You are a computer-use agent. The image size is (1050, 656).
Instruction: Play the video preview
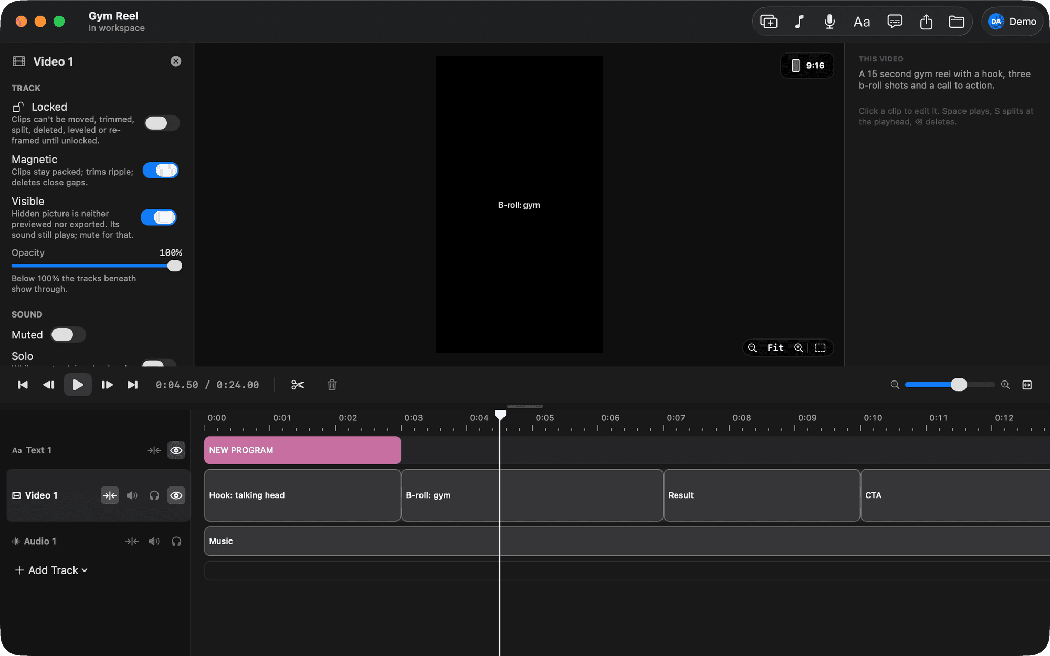[78, 385]
